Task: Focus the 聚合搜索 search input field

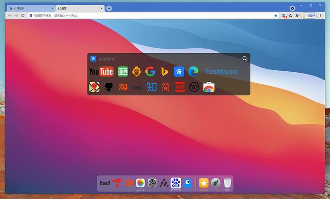Action: [x=168, y=59]
